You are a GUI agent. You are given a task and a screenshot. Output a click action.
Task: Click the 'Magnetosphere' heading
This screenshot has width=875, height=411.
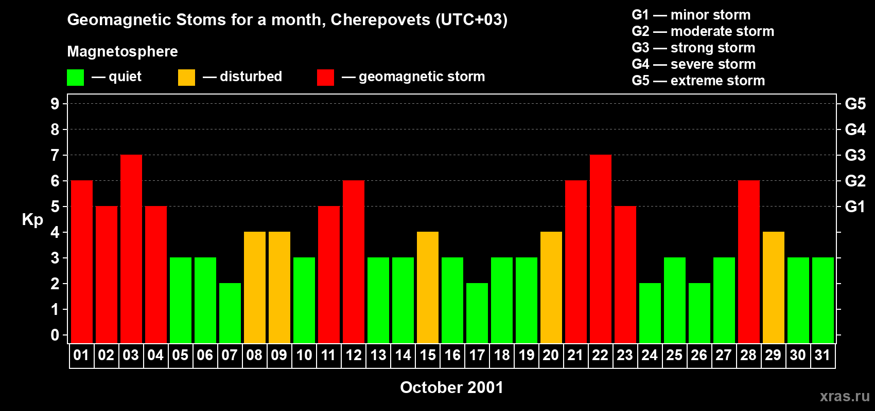pos(122,51)
